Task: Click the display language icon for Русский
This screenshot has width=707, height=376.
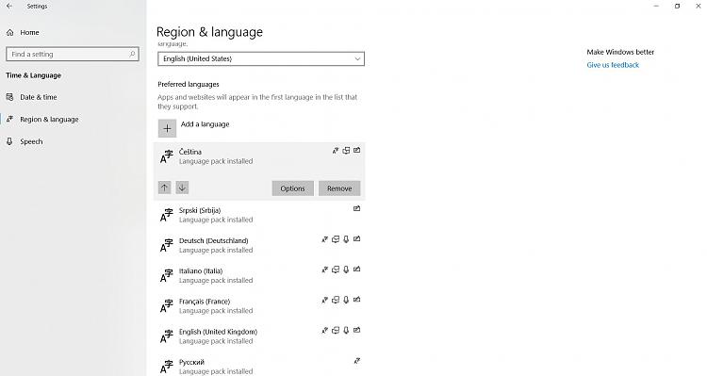Action: pyautogui.click(x=356, y=361)
